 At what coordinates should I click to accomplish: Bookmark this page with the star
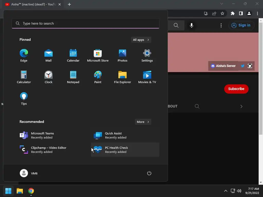(x=222, y=13)
